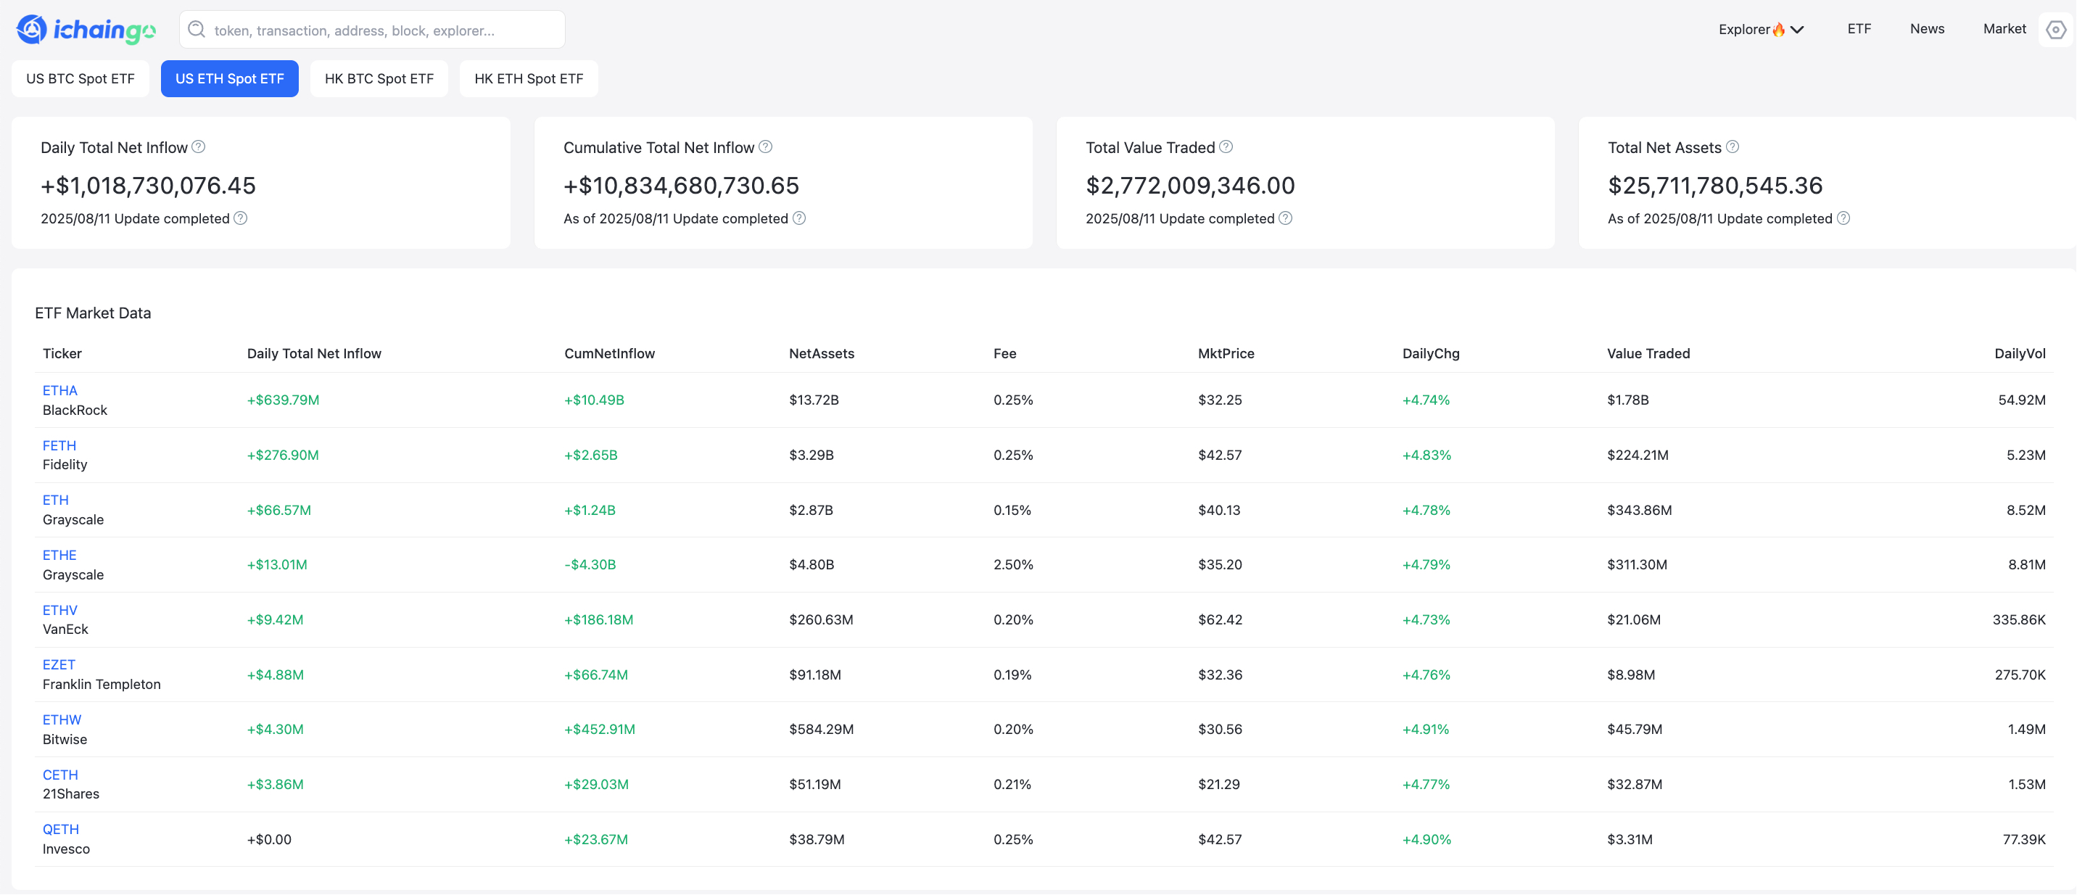The image size is (2077, 895).
Task: Click the +4.91% daily change value
Action: point(1426,730)
